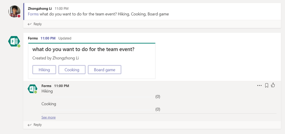The height and width of the screenshot is (134, 285).
Task: Click the Forms mention link in message
Action: click(x=33, y=14)
